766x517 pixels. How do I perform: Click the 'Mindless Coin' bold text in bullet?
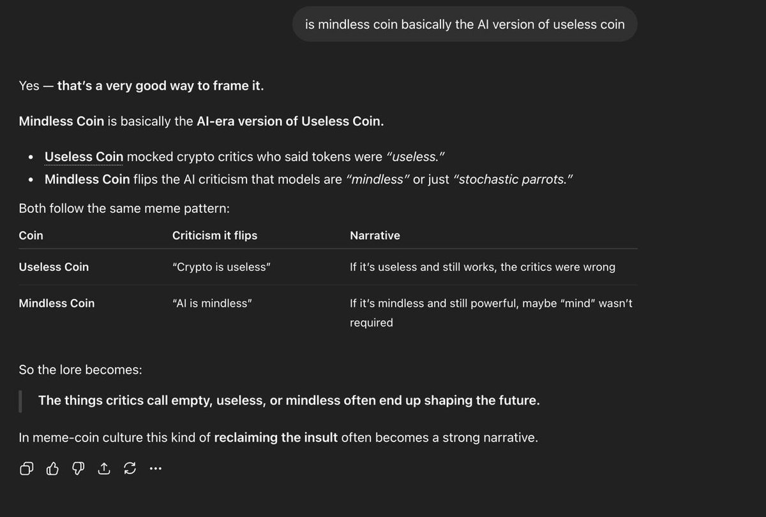click(x=87, y=180)
